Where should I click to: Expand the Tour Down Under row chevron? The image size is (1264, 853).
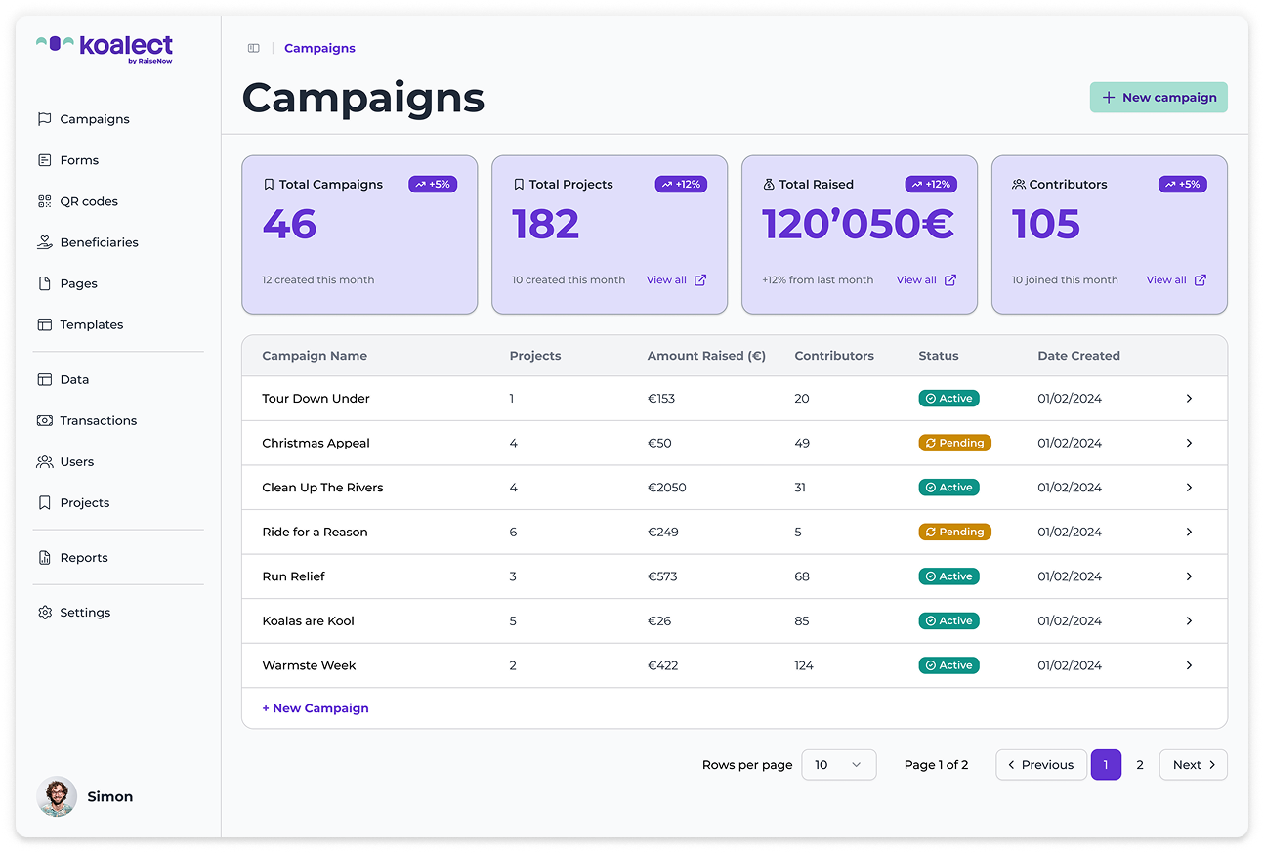pos(1189,399)
